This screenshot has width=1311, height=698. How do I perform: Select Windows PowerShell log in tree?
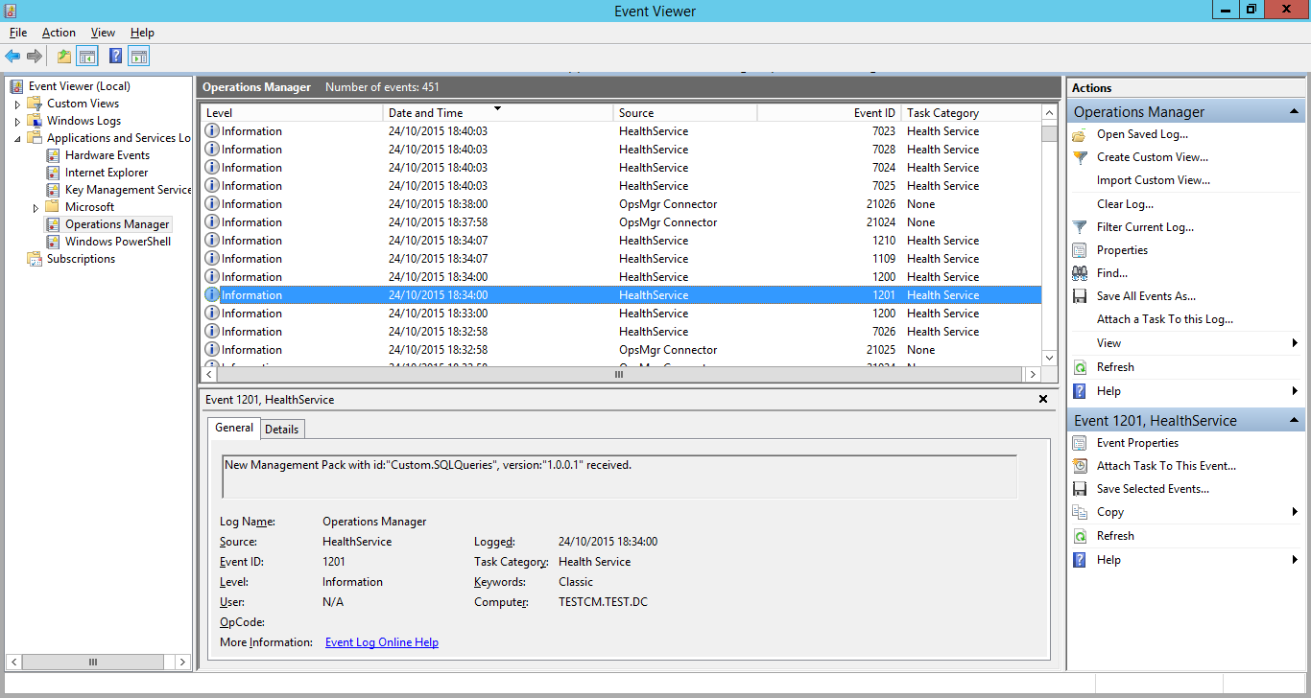tap(117, 242)
